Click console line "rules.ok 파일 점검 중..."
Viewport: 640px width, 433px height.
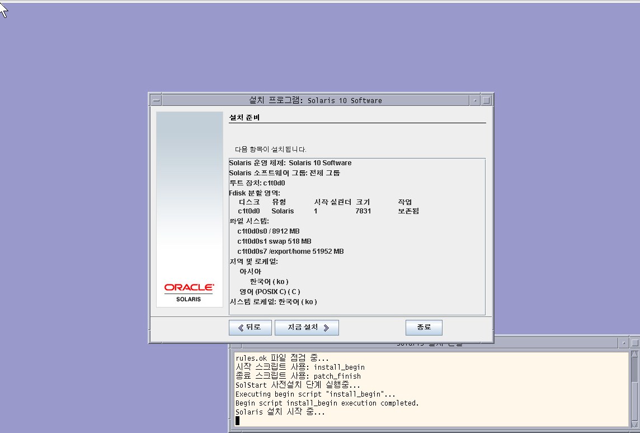pyautogui.click(x=282, y=358)
